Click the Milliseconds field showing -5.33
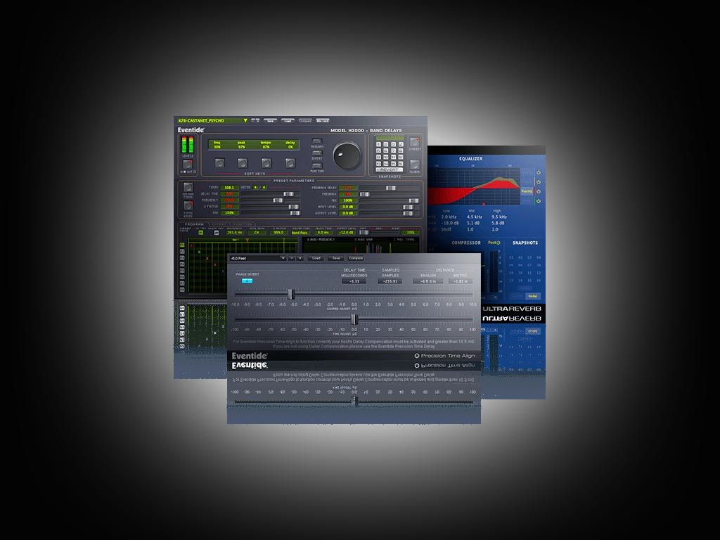The height and width of the screenshot is (540, 720). click(x=354, y=281)
